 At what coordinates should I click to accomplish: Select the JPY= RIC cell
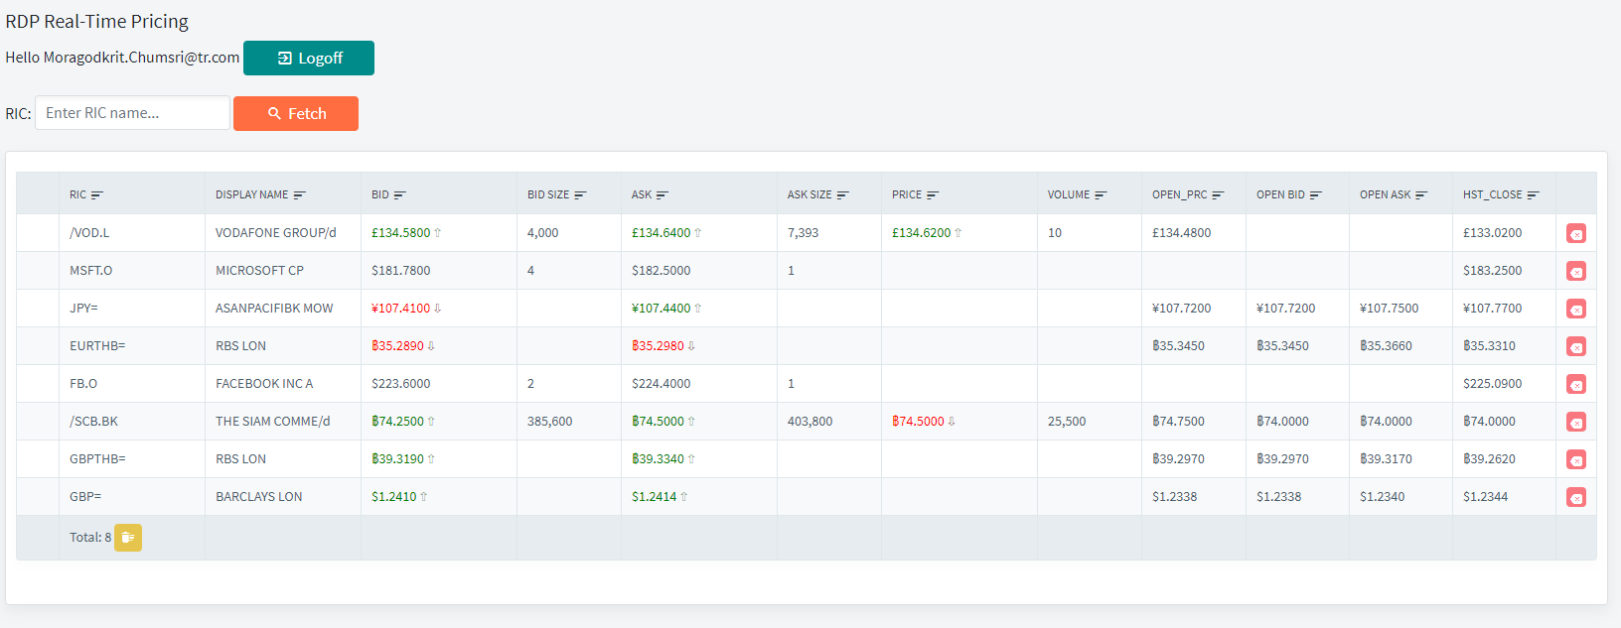[x=132, y=309]
